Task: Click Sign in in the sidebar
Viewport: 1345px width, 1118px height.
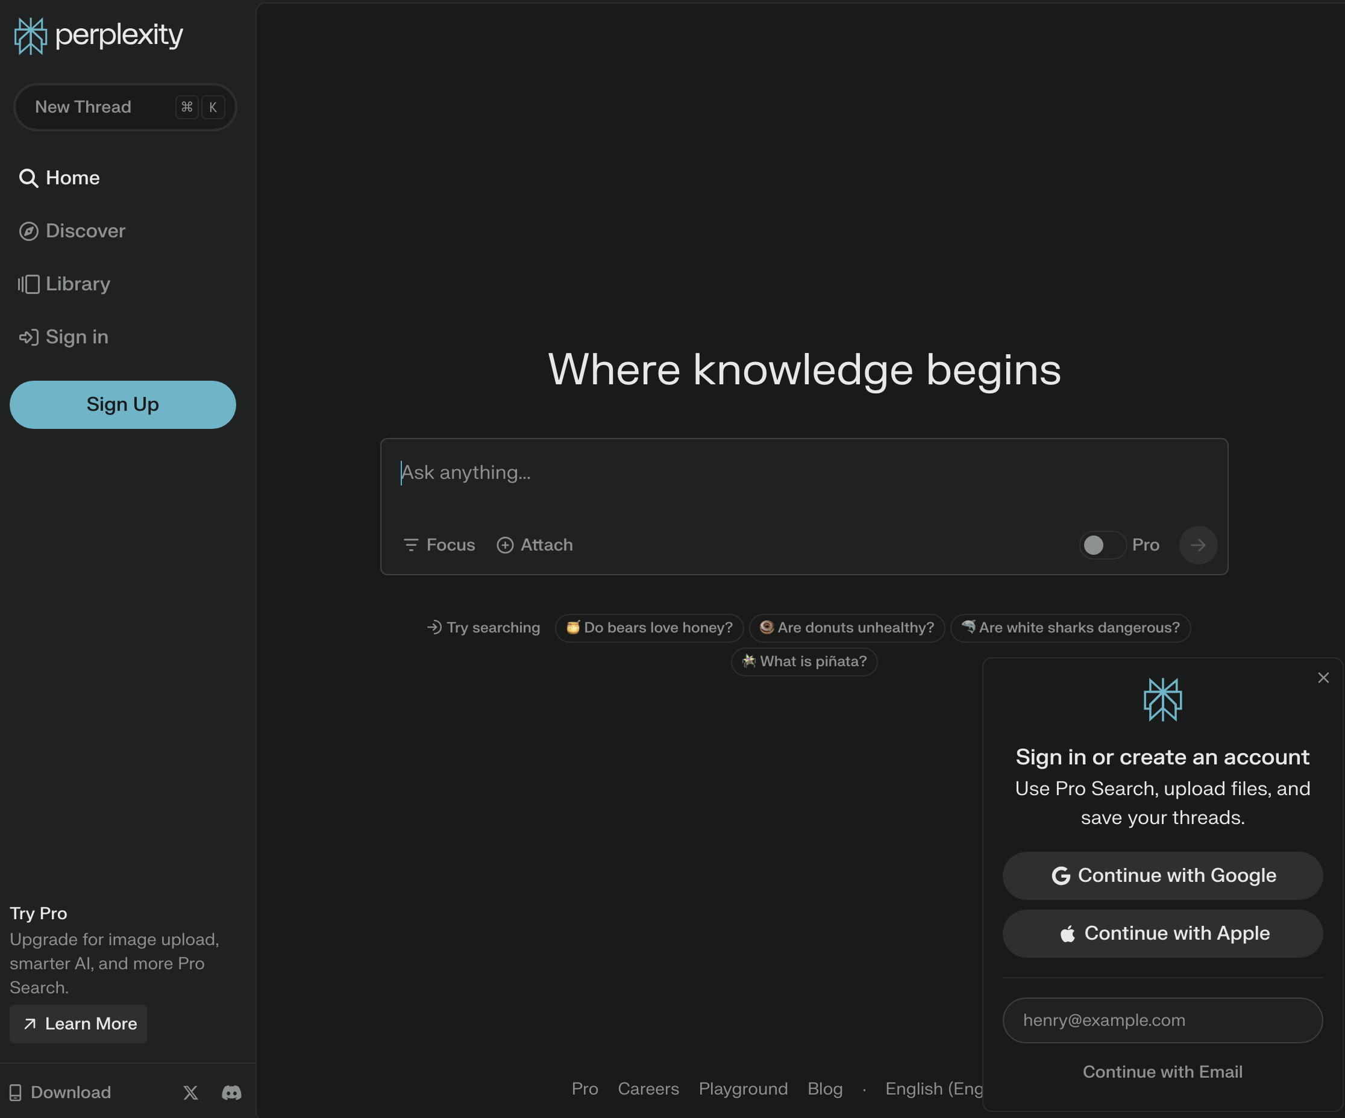Action: [63, 337]
